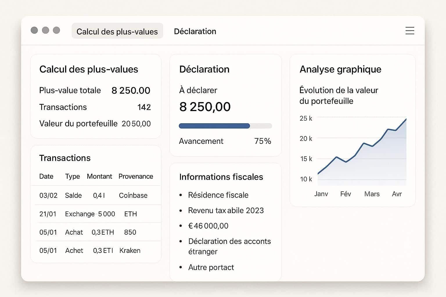
Task: Click the Type column header
Action: (72, 176)
